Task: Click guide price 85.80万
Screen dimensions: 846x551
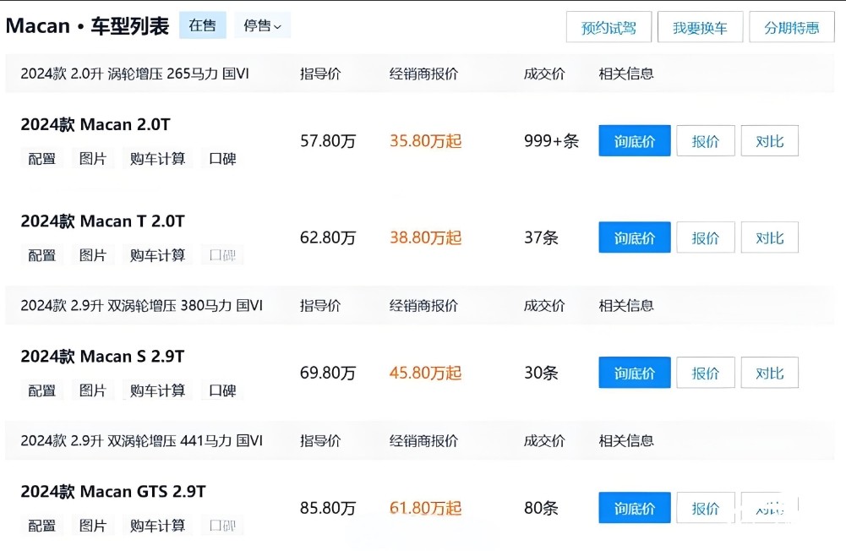Action: point(328,508)
